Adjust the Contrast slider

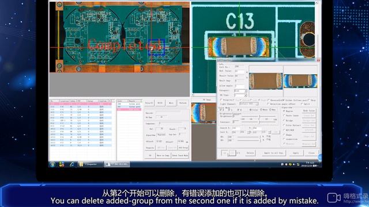[x=259, y=122]
